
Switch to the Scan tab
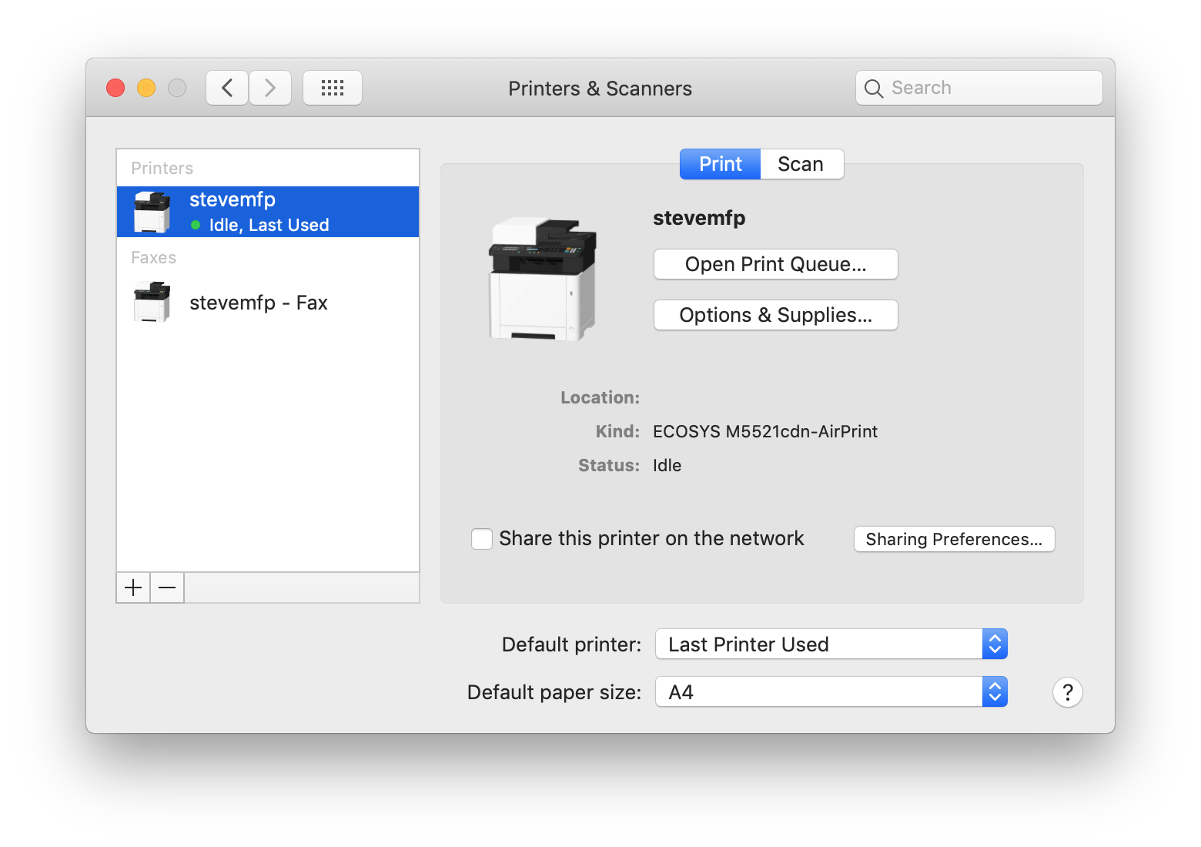coord(801,164)
